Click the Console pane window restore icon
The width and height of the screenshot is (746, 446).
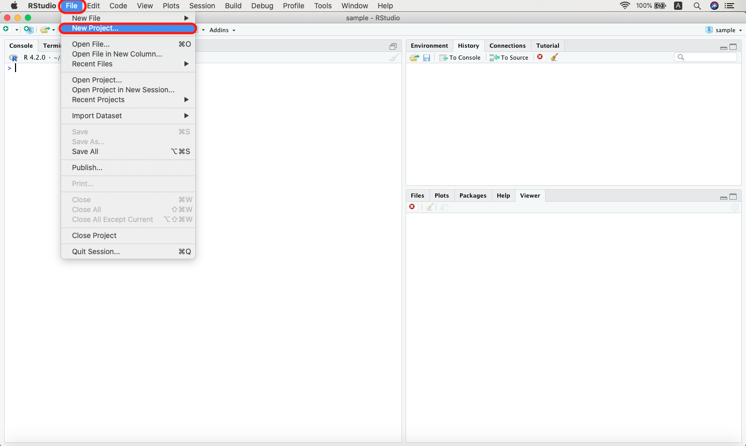[393, 46]
